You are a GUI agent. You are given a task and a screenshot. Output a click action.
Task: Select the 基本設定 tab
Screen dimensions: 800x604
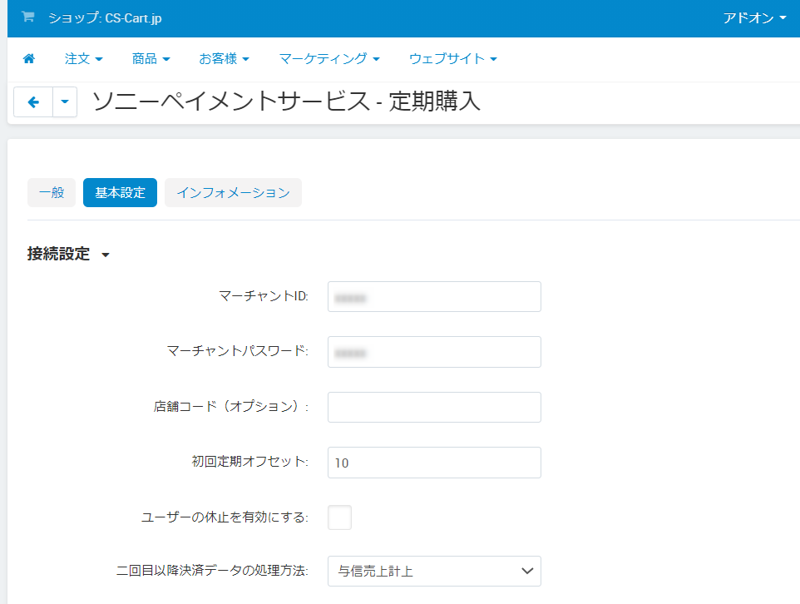[120, 193]
